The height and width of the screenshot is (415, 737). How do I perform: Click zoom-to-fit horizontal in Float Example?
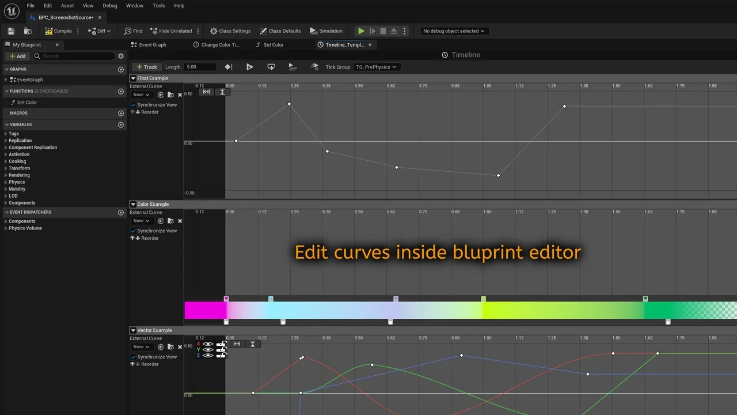point(206,92)
